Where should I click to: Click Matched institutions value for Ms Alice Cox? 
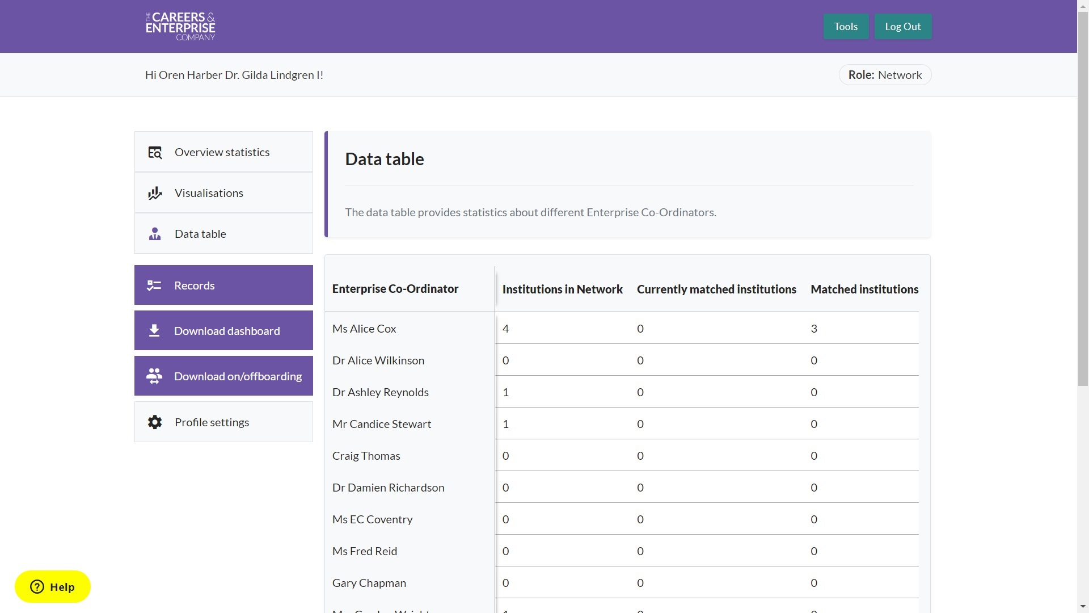click(x=814, y=329)
